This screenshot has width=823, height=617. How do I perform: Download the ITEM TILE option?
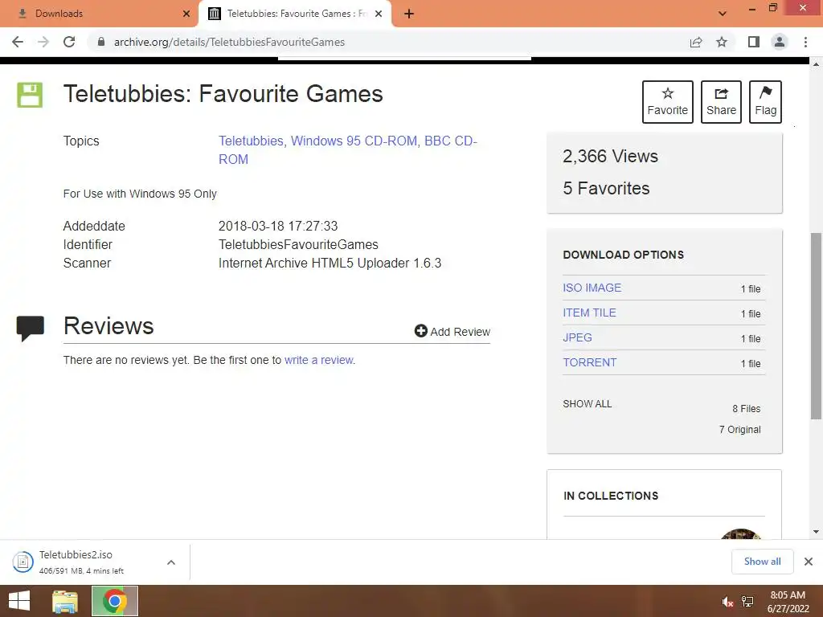click(x=589, y=313)
